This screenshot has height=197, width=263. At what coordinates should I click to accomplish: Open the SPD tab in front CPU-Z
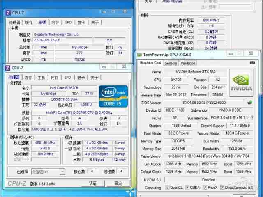[67, 78]
